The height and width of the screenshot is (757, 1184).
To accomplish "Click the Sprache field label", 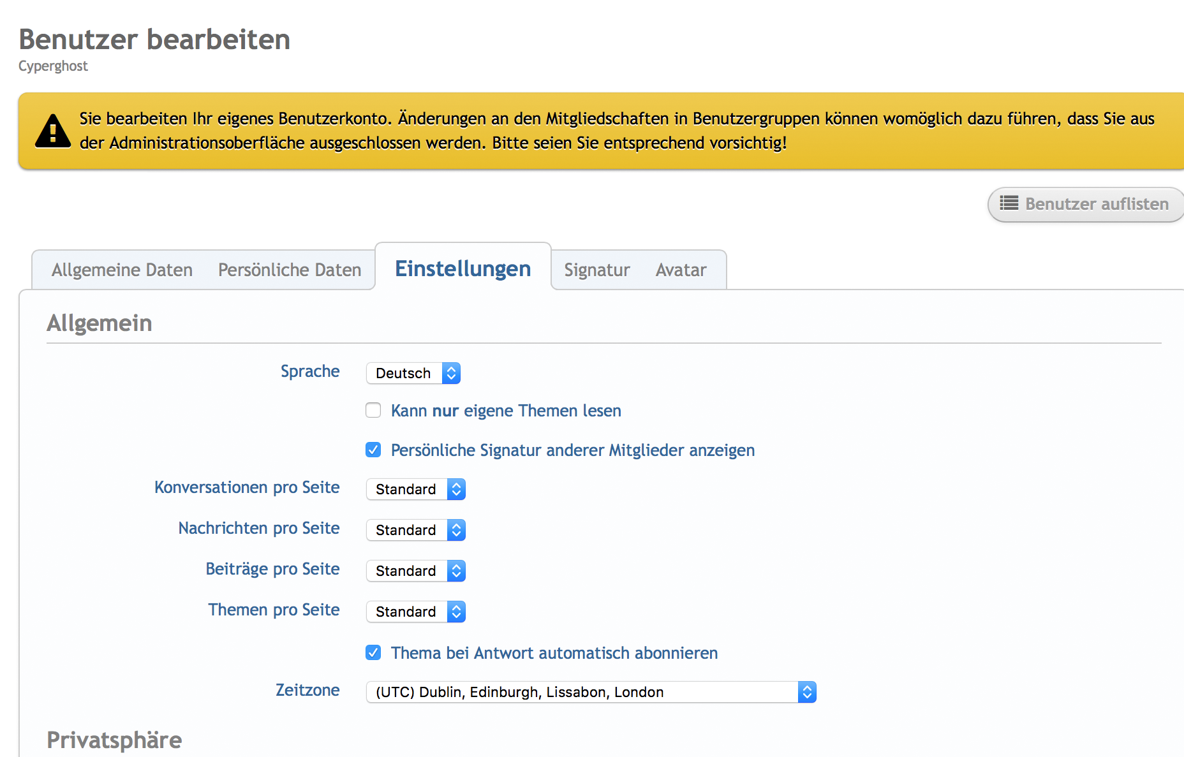I will (x=309, y=371).
